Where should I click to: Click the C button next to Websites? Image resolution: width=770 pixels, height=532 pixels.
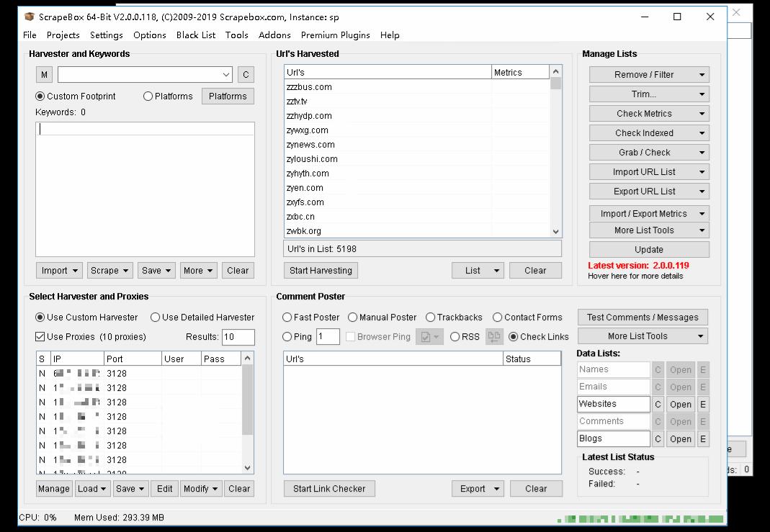tap(658, 405)
